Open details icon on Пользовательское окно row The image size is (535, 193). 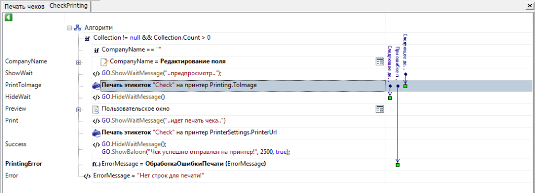click(x=379, y=109)
